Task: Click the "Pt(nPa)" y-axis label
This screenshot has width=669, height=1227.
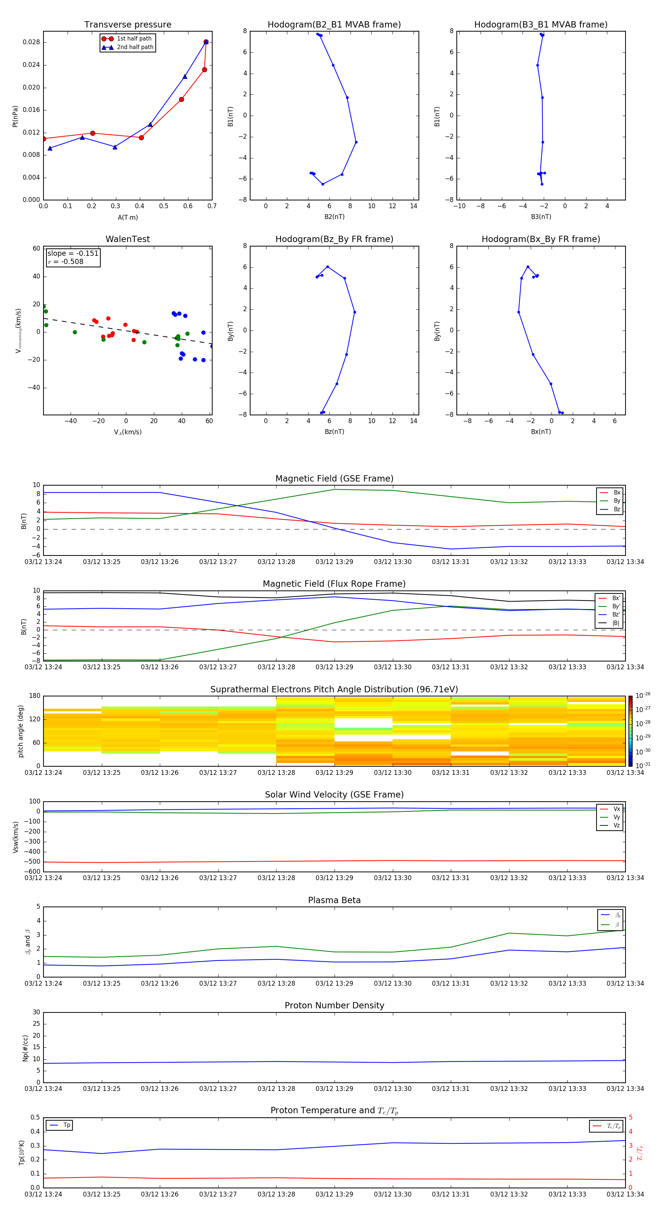Action: [15, 116]
